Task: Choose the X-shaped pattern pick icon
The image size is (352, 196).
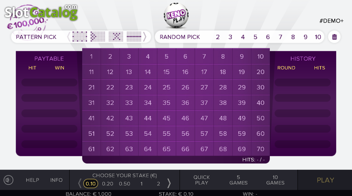Action: [x=116, y=37]
